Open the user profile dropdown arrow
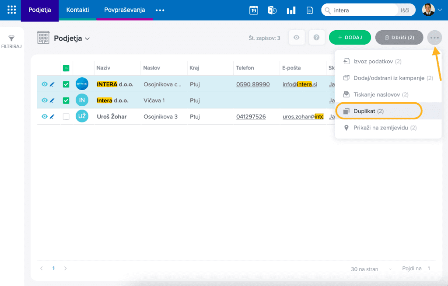The image size is (448, 286). (440, 10)
